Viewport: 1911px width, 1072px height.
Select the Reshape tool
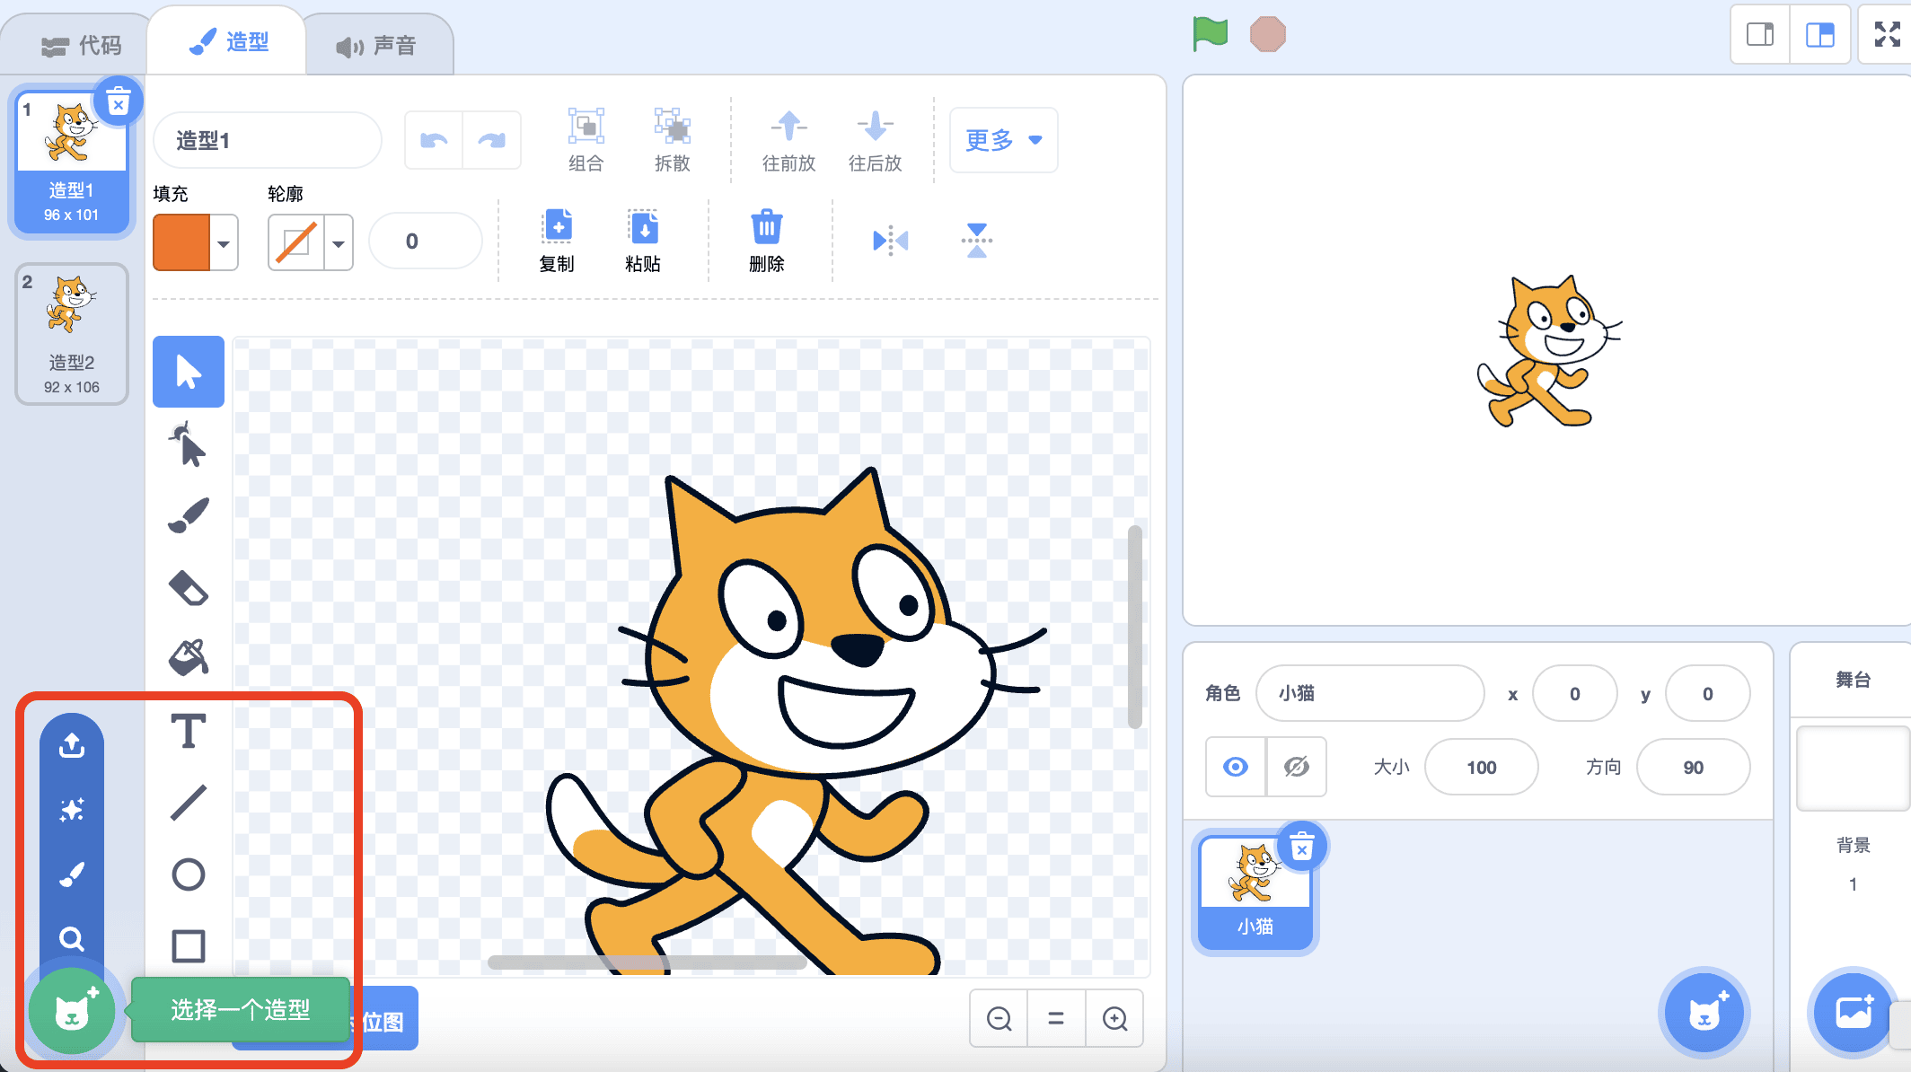click(188, 444)
